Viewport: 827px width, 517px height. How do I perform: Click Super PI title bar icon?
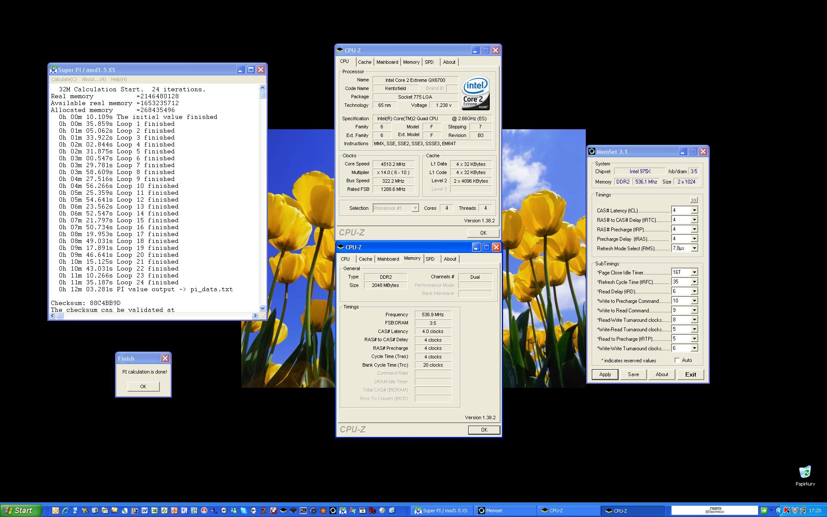click(53, 69)
